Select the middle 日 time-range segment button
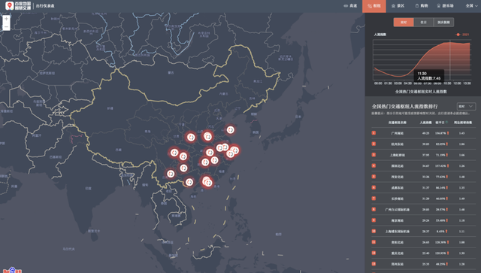Image resolution: width=481 pixels, height=273 pixels. [x=424, y=22]
